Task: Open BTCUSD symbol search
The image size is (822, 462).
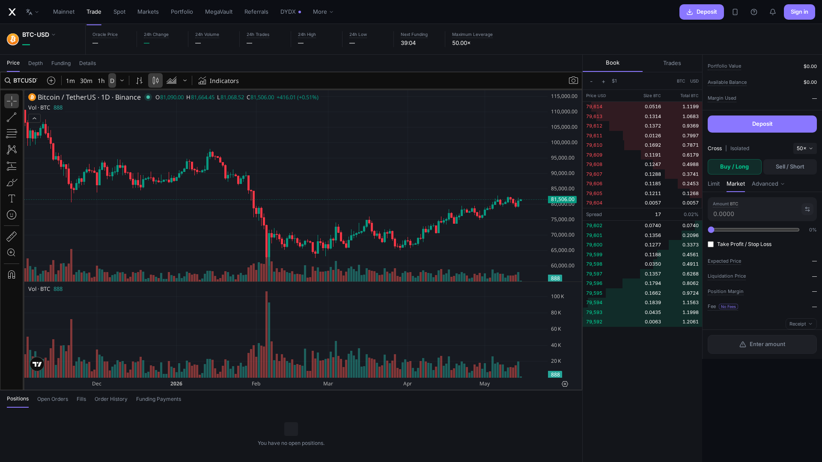Action: click(x=21, y=80)
